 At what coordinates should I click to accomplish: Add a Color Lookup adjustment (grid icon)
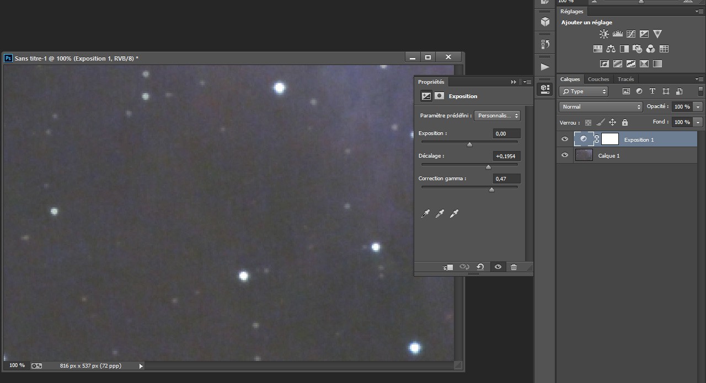[664, 49]
